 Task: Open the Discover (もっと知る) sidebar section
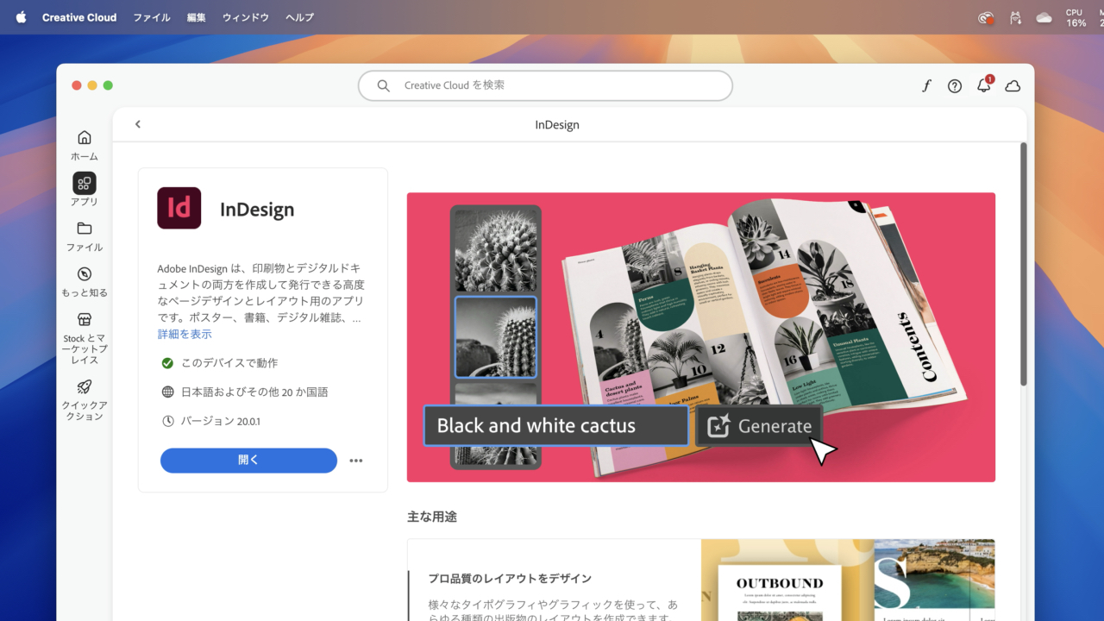pyautogui.click(x=85, y=282)
